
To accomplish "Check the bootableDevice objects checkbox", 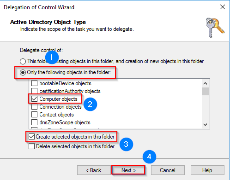I will point(34,83).
